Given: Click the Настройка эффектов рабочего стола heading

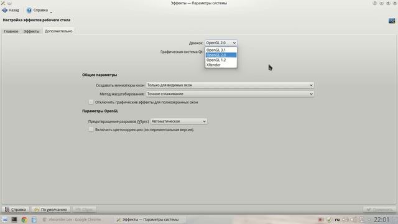Looking at the screenshot, I should click(37, 20).
